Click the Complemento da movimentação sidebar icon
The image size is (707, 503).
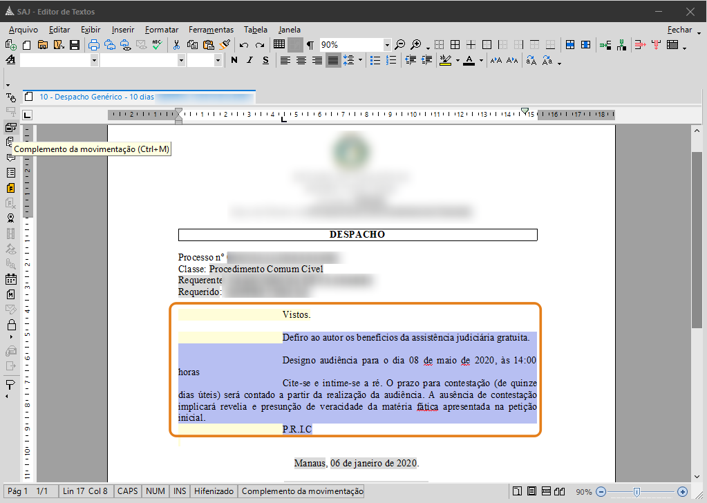[11, 127]
